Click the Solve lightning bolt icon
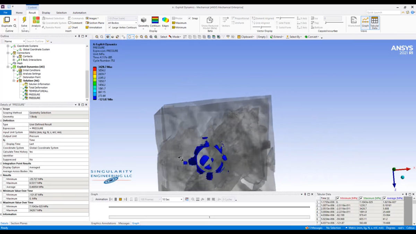The height and width of the screenshot is (234, 416). tap(24, 20)
